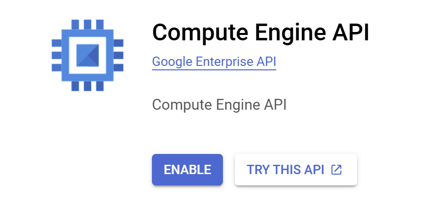Click the top pins of the chip logo
The height and width of the screenshot is (212, 439).
87,24
